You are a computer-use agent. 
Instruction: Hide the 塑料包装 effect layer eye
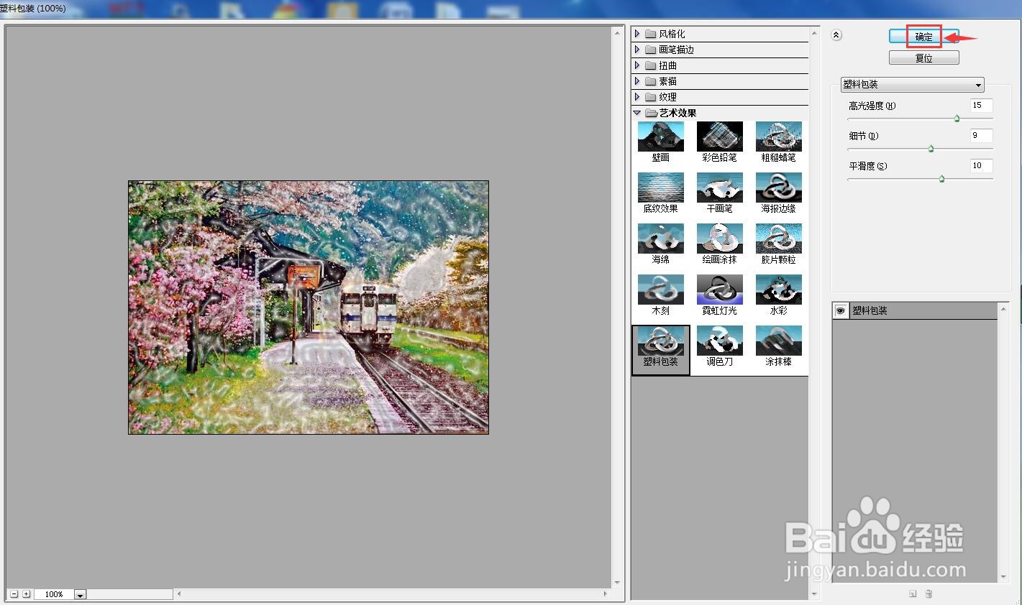(840, 310)
